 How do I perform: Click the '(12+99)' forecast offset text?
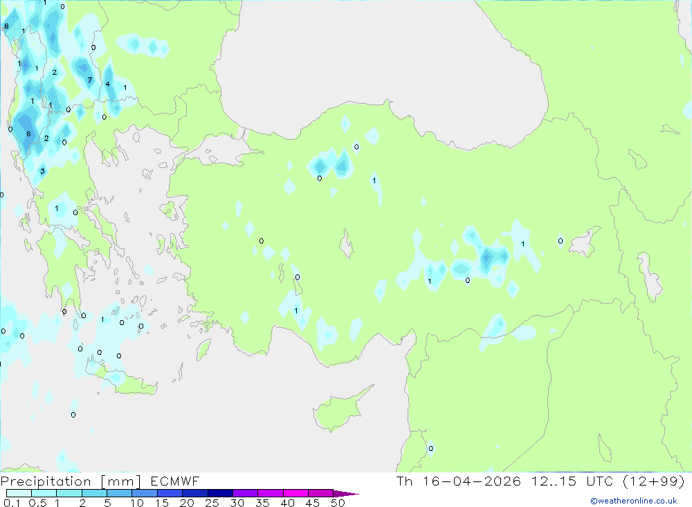pos(654,481)
